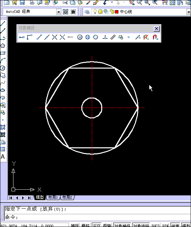
Task: Pick the Insert object snap
Action: [121, 37]
